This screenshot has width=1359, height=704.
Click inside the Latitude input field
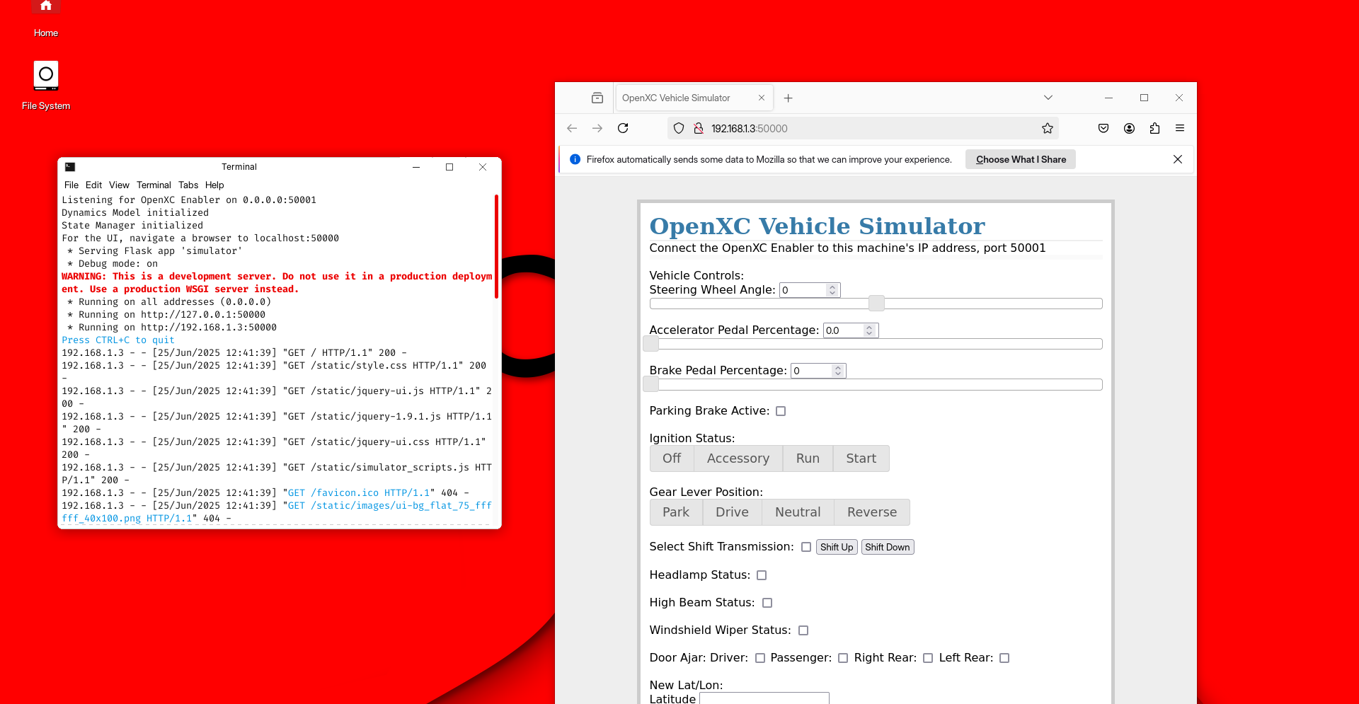(764, 699)
